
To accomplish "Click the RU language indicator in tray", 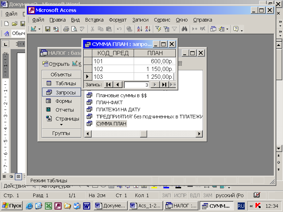I will (241, 206).
